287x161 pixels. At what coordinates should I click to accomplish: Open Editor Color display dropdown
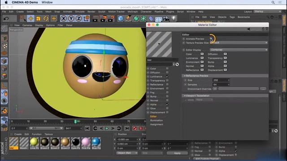point(202,54)
